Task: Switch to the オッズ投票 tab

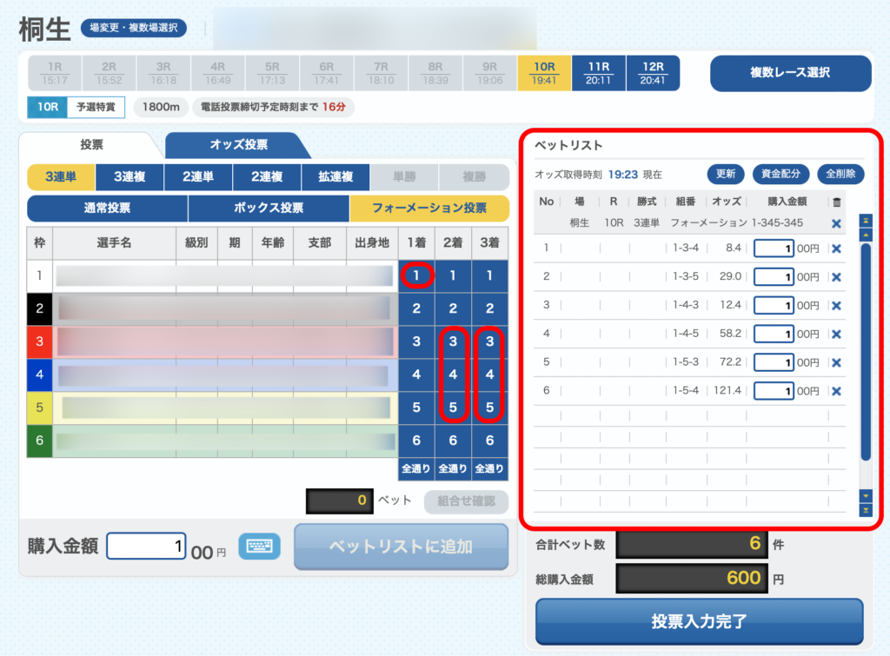Action: [x=237, y=145]
